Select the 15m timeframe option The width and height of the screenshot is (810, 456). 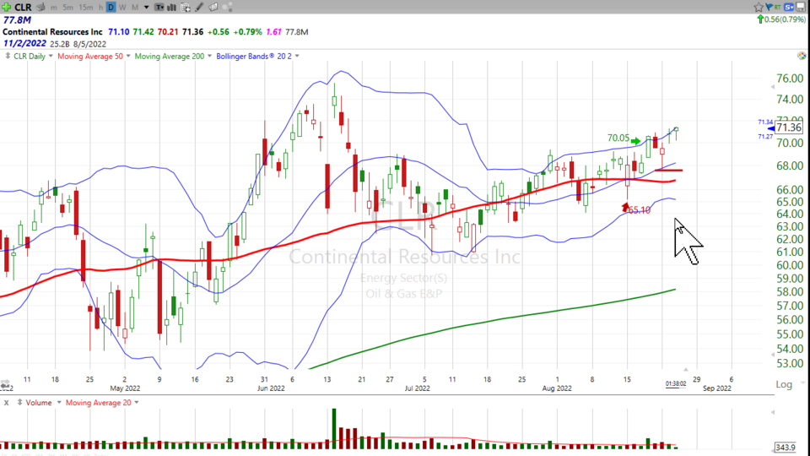85,8
